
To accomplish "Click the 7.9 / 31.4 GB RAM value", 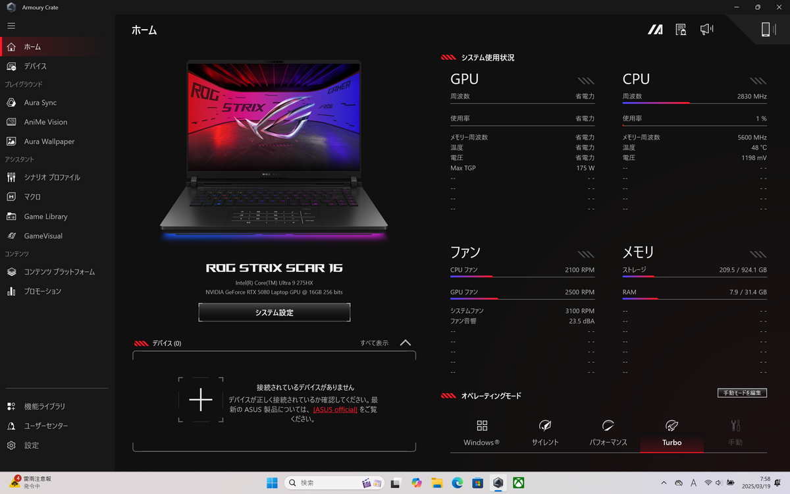I will point(748,292).
